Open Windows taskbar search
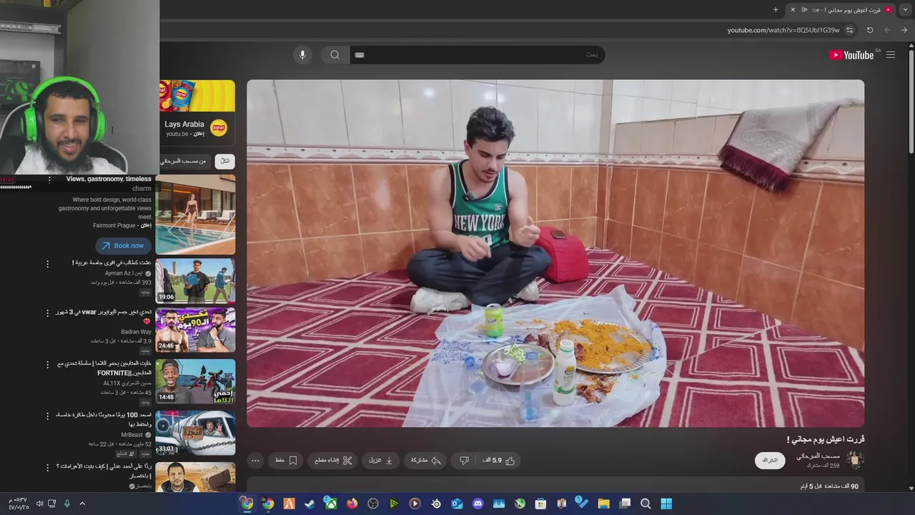Viewport: 915px width, 515px height. (x=646, y=504)
